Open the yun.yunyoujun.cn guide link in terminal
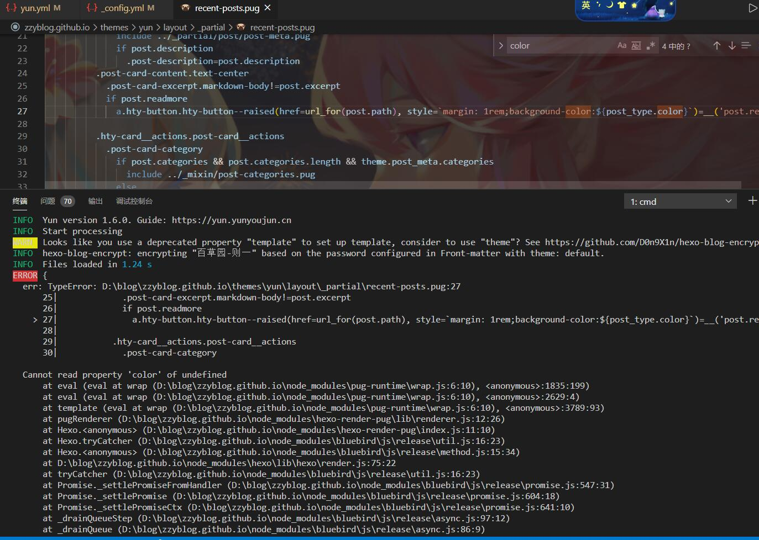 [x=232, y=220]
